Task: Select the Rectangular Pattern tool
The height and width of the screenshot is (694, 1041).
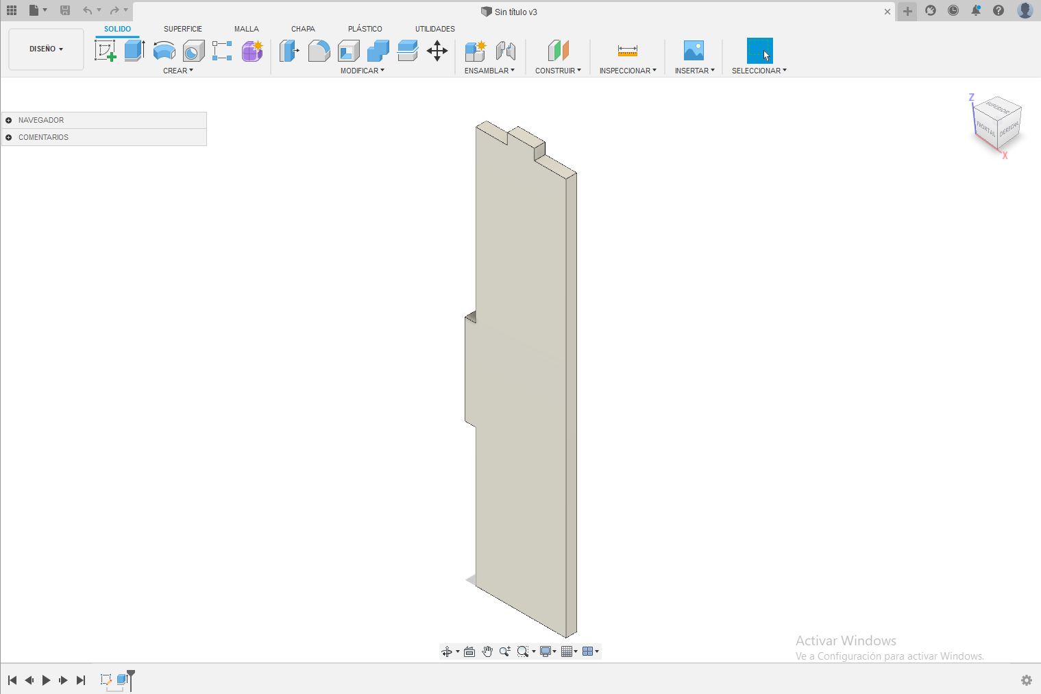Action: (222, 51)
